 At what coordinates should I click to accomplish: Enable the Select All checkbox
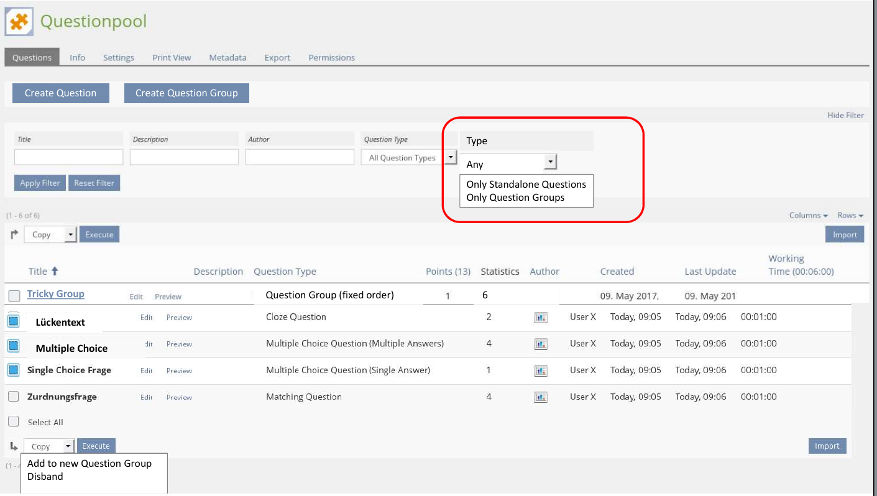[14, 421]
